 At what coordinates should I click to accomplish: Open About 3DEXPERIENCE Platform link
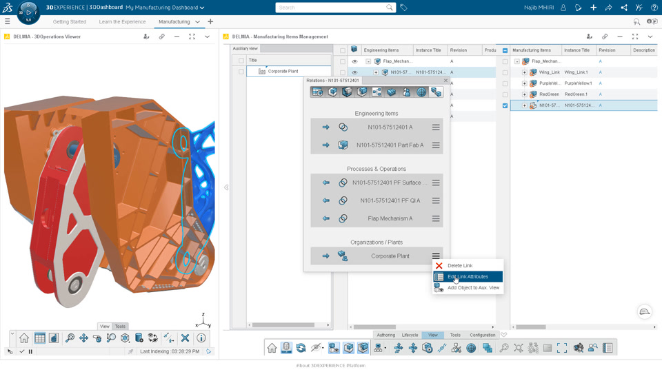tap(330, 366)
